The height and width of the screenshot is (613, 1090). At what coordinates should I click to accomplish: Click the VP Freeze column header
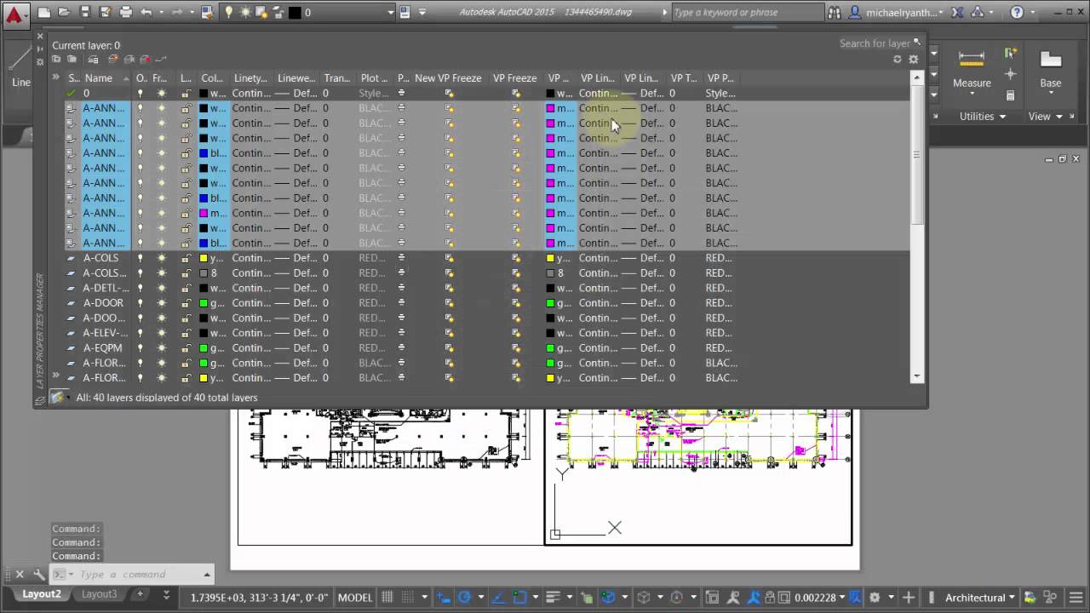(514, 78)
